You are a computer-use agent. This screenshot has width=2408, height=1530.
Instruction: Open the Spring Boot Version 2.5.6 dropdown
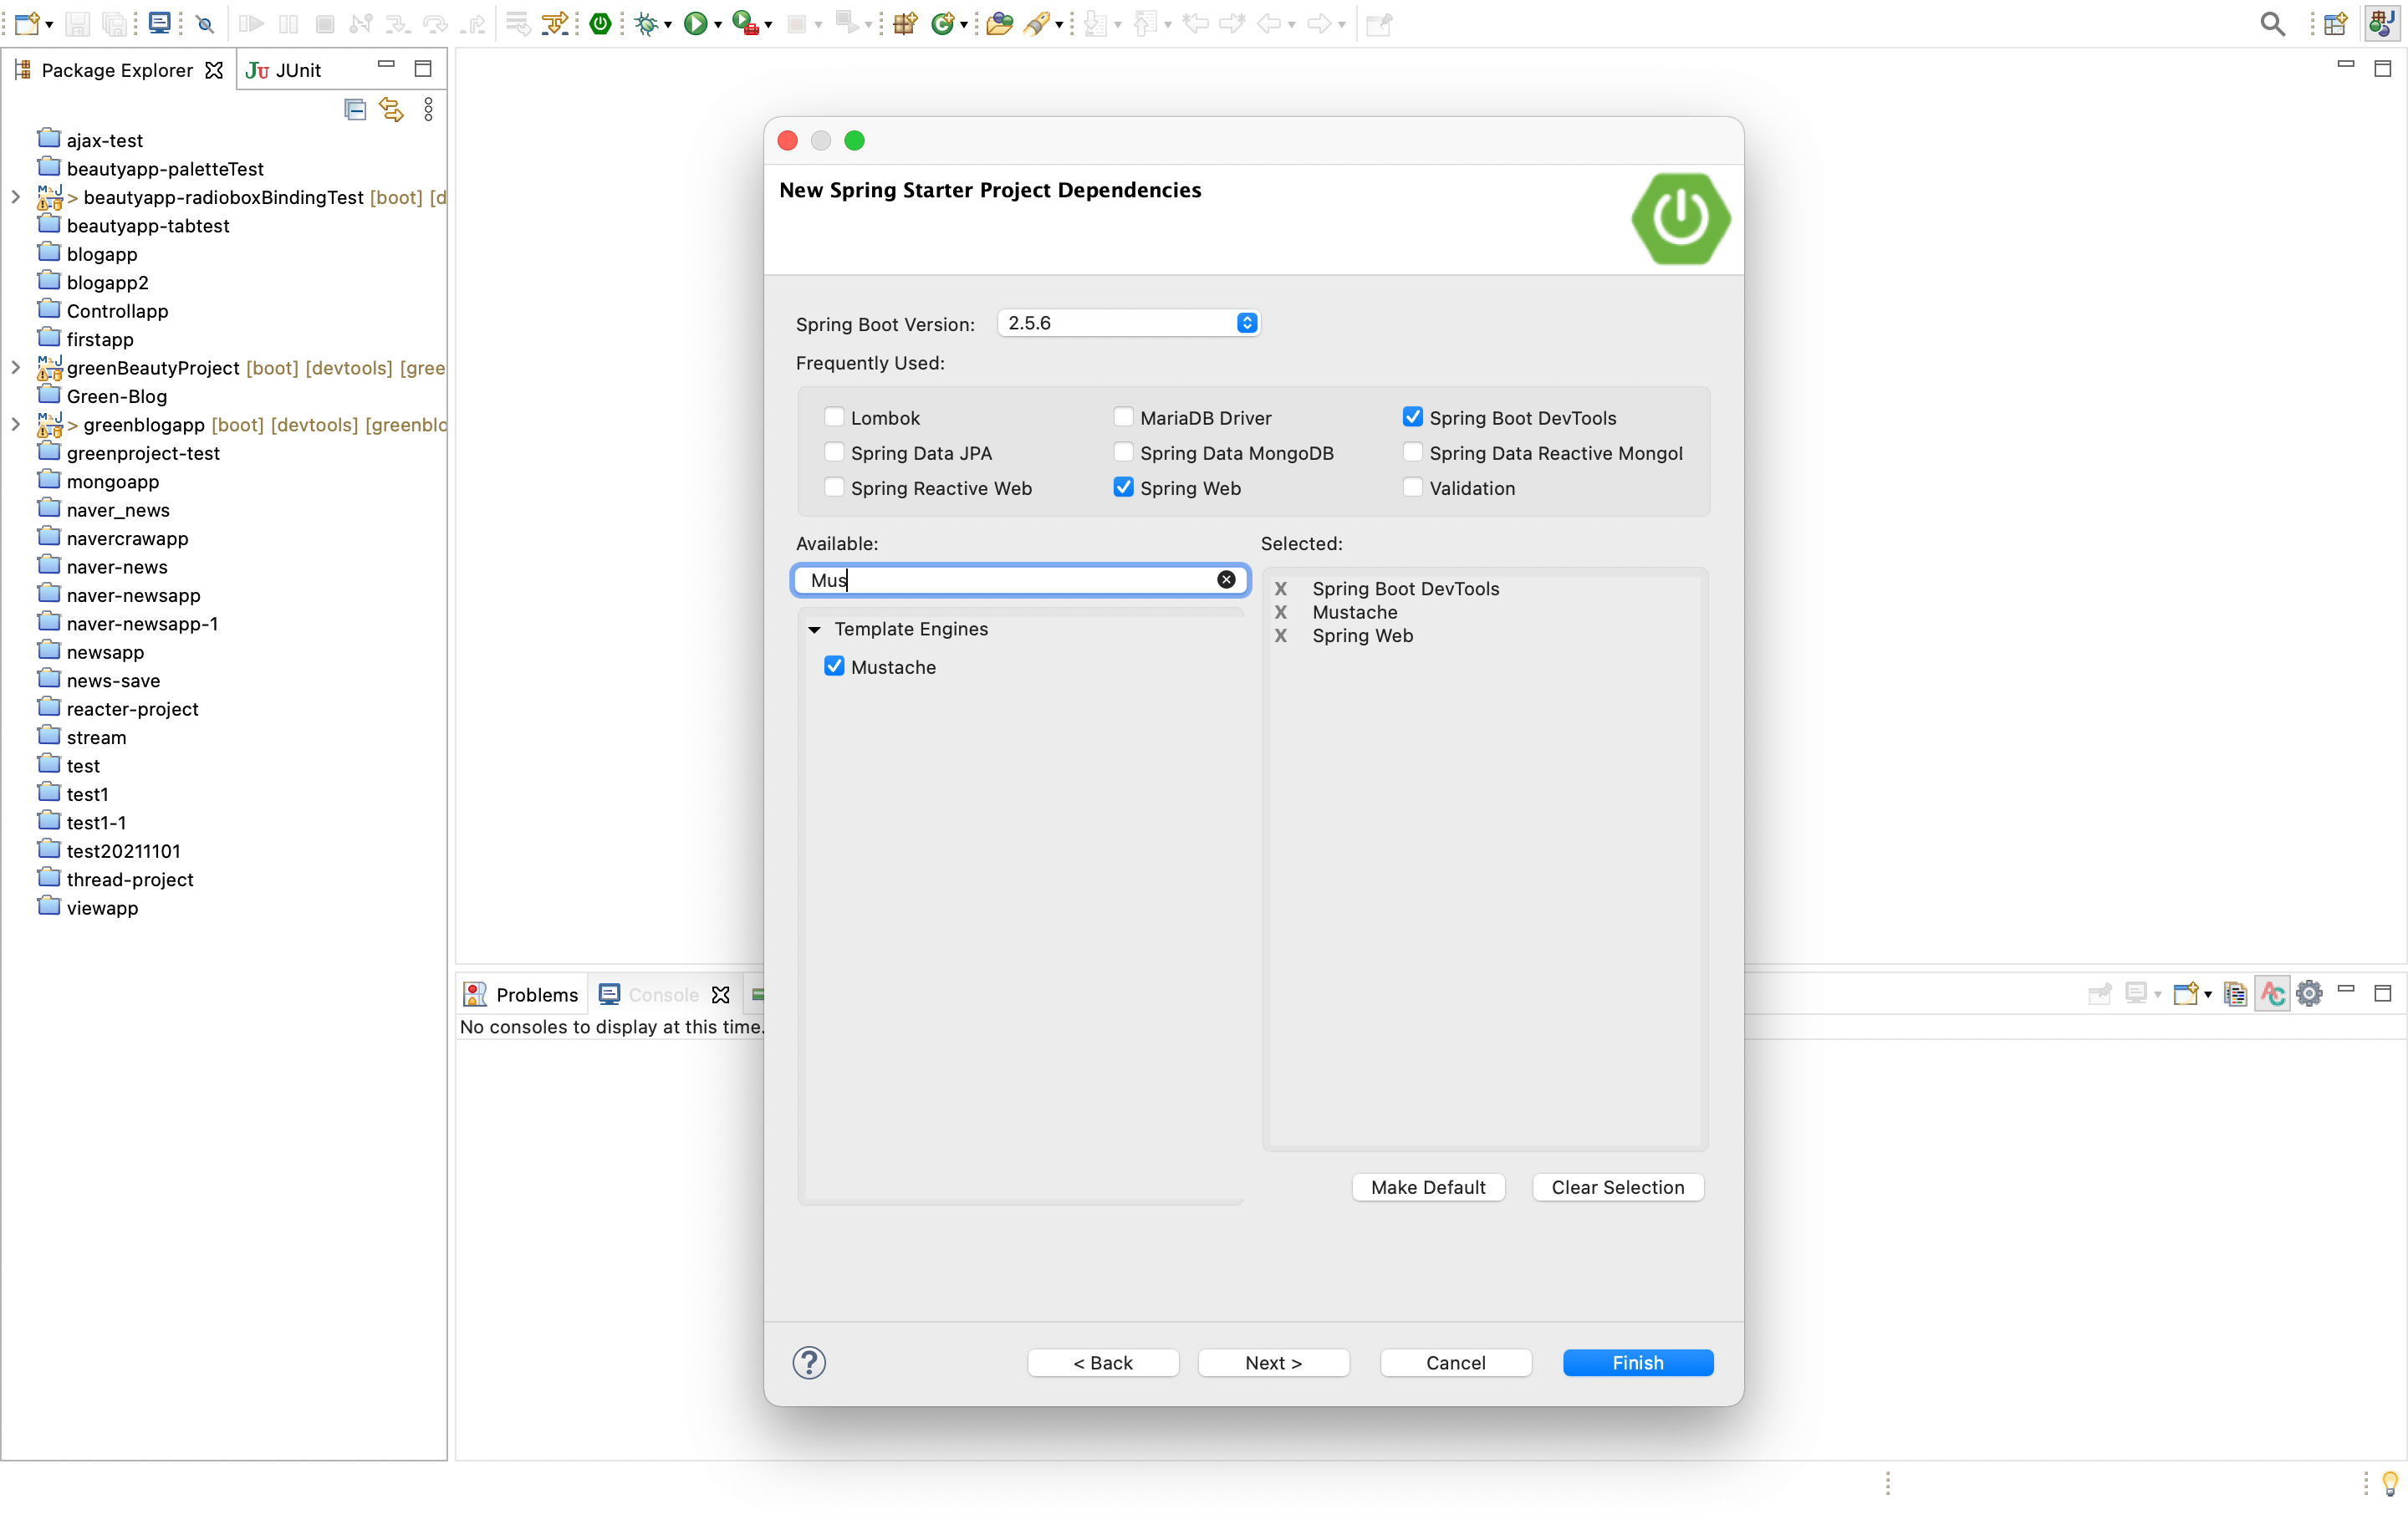click(1129, 323)
